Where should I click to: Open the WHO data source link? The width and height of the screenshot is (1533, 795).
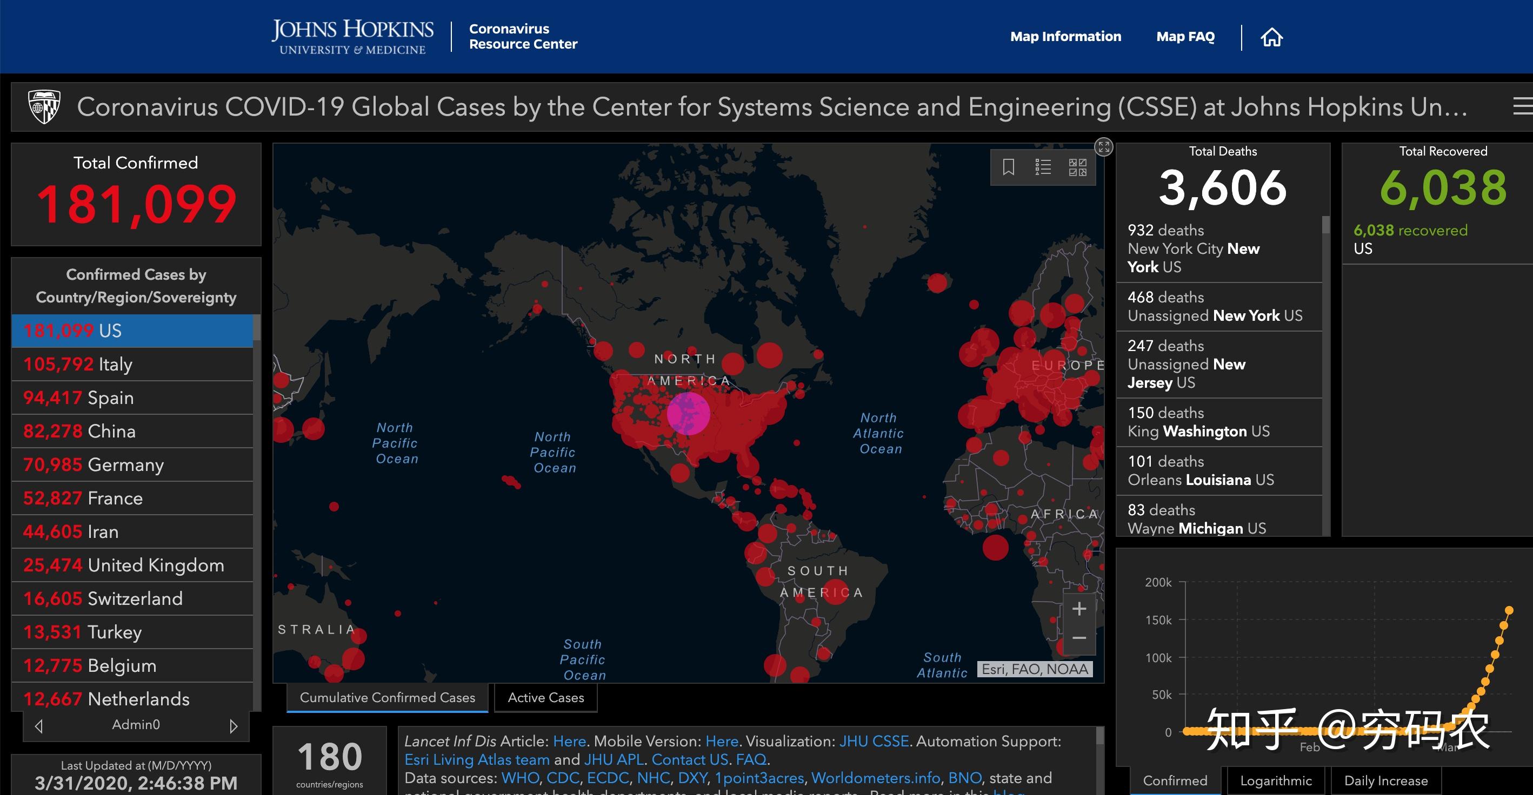520,778
